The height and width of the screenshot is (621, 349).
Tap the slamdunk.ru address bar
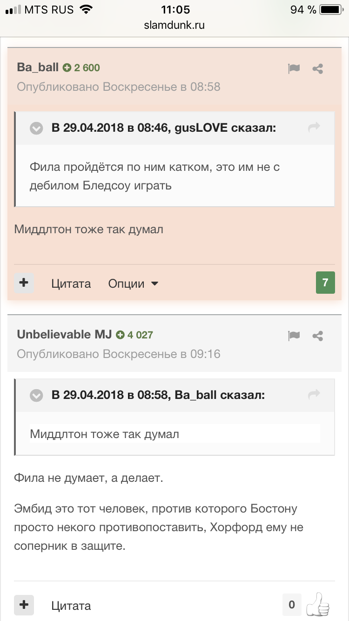pos(174,25)
